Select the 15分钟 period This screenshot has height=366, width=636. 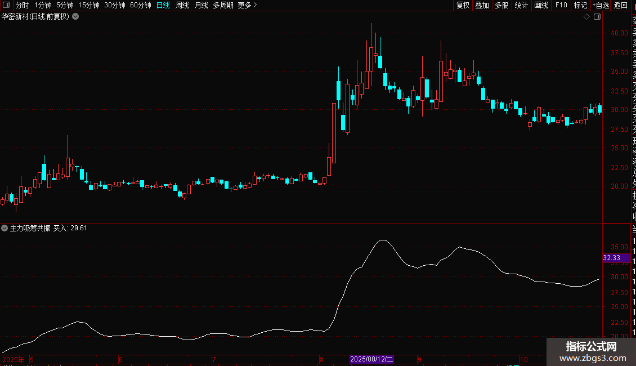89,5
